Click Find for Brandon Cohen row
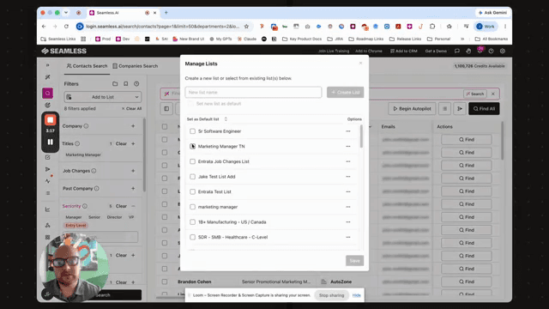The height and width of the screenshot is (309, 549). click(x=467, y=282)
